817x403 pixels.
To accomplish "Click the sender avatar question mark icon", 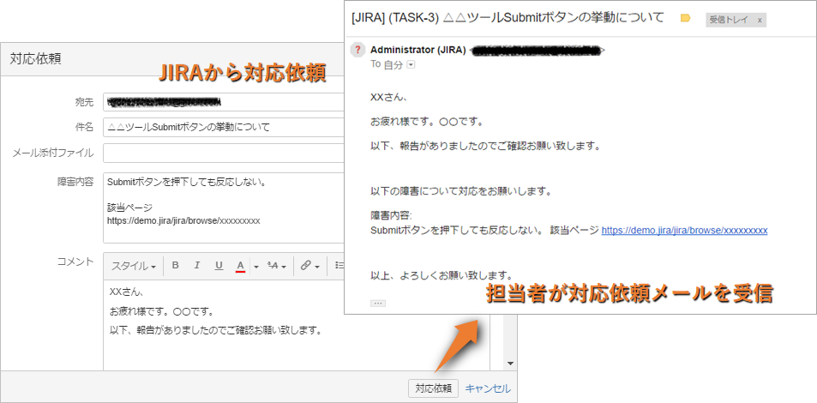I will click(x=357, y=50).
